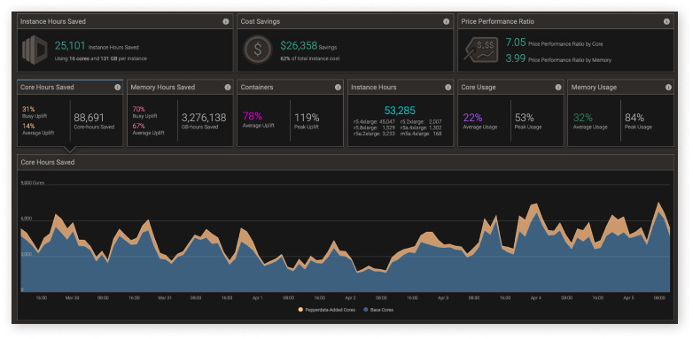Click 53% Peak Usage in Core Usage
The image size is (693, 339).
(524, 118)
